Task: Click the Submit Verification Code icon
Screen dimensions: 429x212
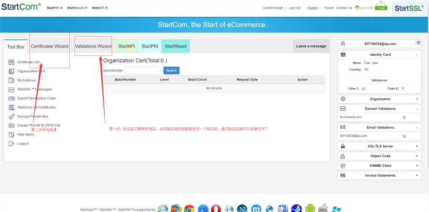Action: (x=11, y=98)
